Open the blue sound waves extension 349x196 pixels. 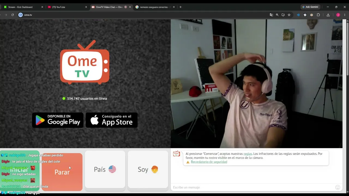pyautogui.click(x=298, y=15)
